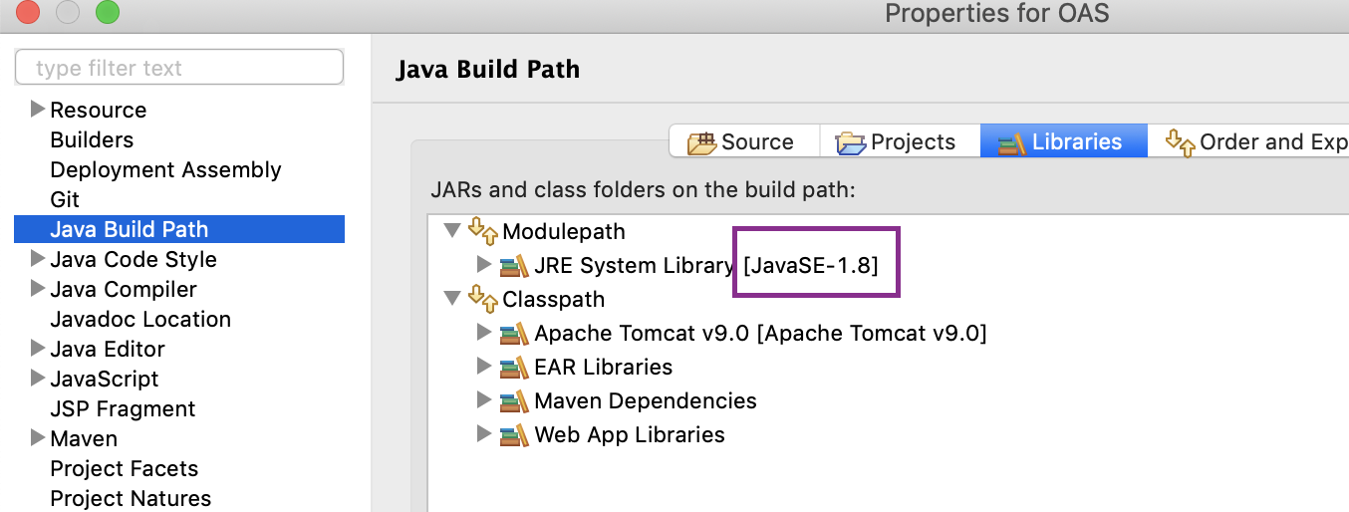
Task: Switch to the Source tab
Action: coord(743,142)
